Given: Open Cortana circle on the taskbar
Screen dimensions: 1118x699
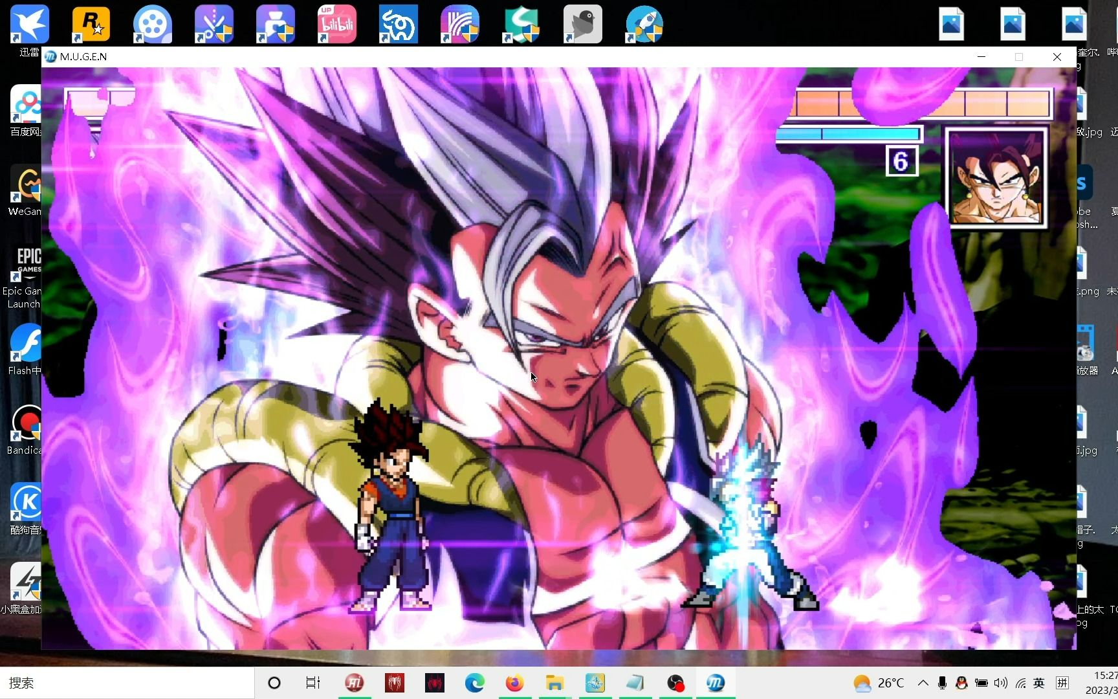Looking at the screenshot, I should click(x=274, y=683).
